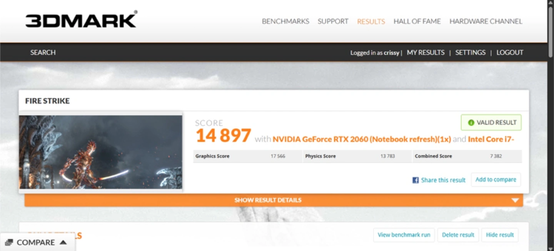Click Hide result button
554x251 pixels.
500,235
